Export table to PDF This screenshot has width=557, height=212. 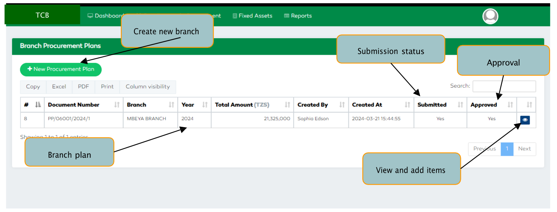pos(83,87)
